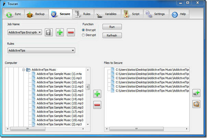Collapse the AddictiveTips Music folder
The width and height of the screenshot is (207, 138).
tap(24, 70)
